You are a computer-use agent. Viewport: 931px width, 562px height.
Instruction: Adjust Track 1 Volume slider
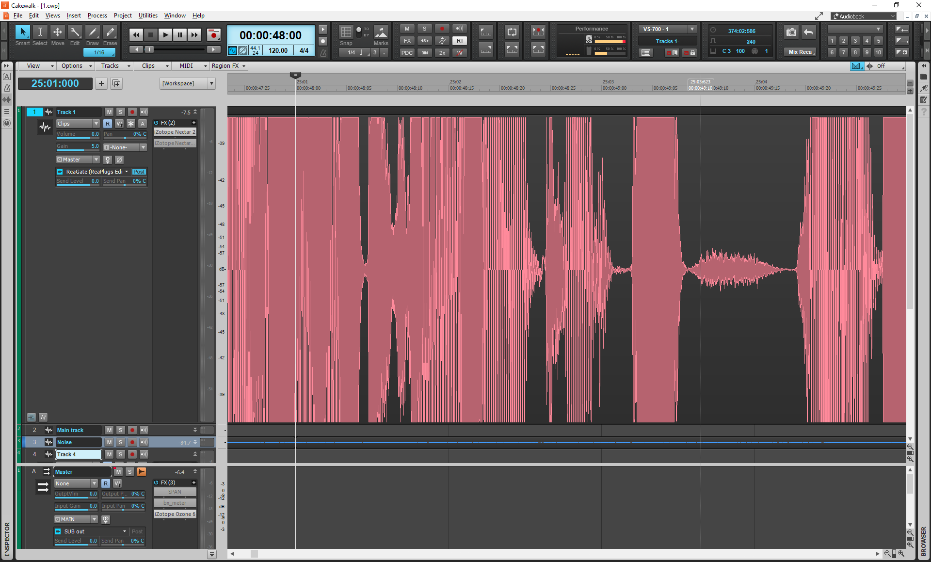78,134
